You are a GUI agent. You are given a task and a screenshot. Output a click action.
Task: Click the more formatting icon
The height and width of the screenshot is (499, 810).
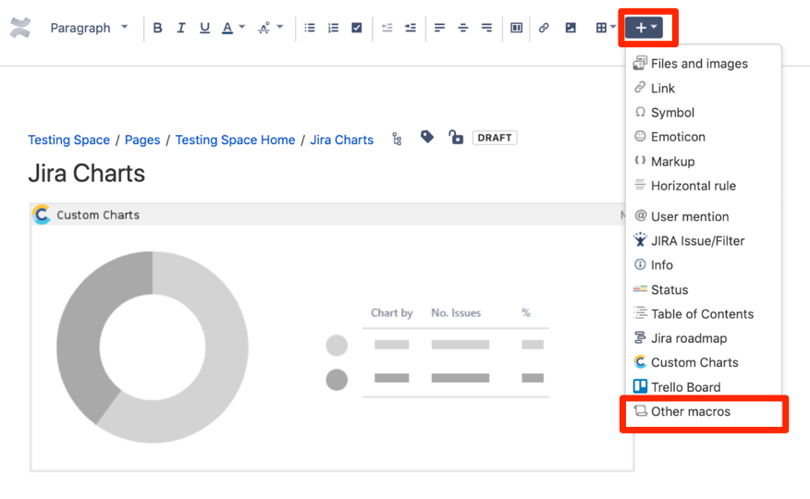point(264,28)
